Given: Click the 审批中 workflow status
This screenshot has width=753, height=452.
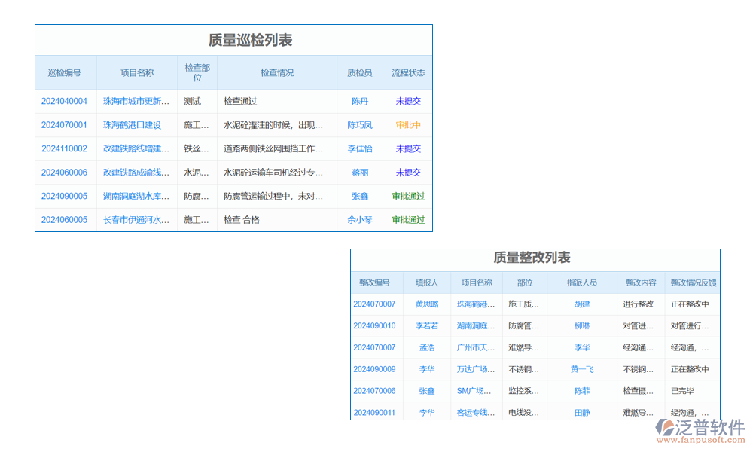Looking at the screenshot, I should pos(408,125).
